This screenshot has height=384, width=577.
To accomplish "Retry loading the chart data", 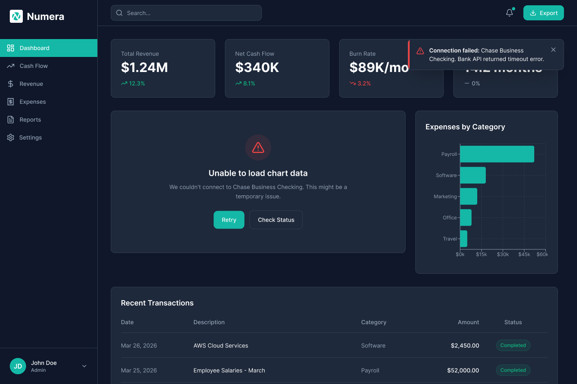I will [x=229, y=220].
